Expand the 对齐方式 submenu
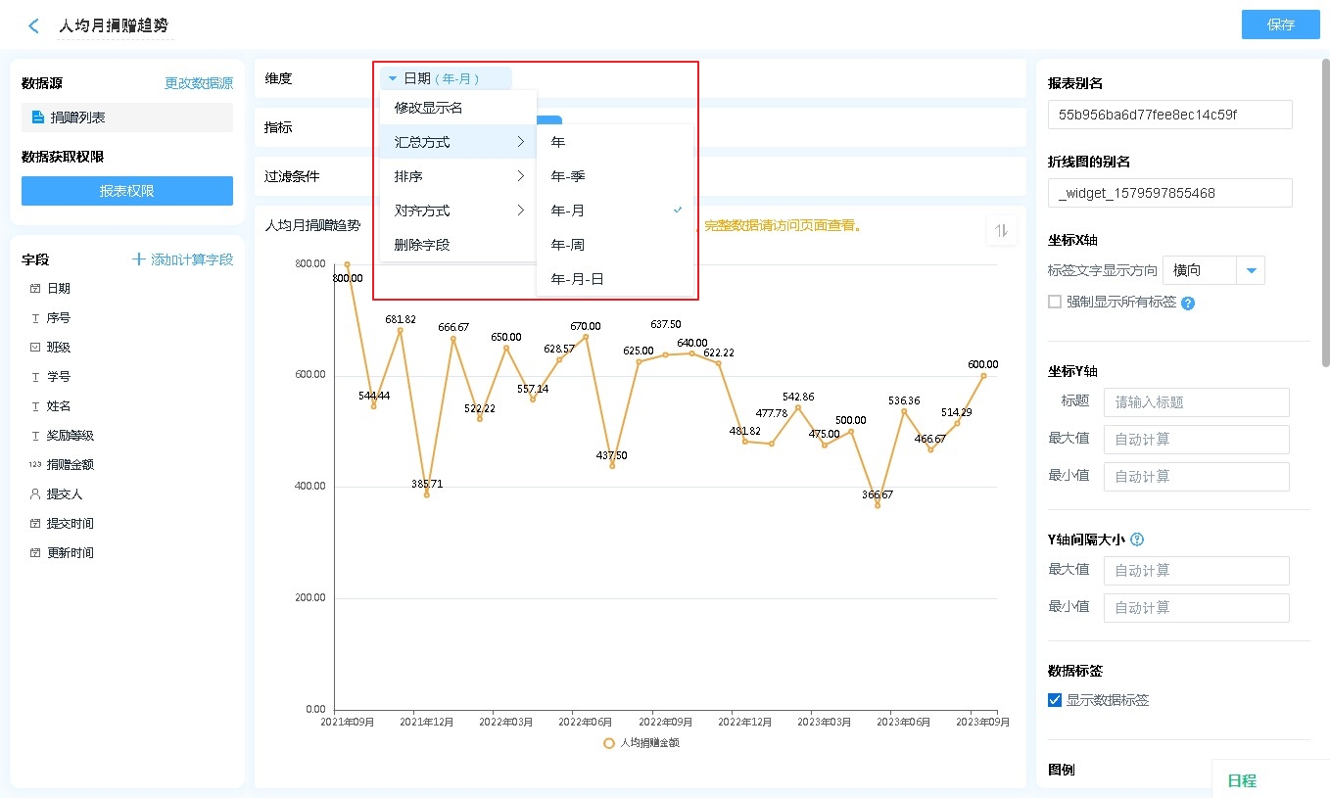Image resolution: width=1330 pixels, height=798 pixels. pyautogui.click(x=457, y=211)
